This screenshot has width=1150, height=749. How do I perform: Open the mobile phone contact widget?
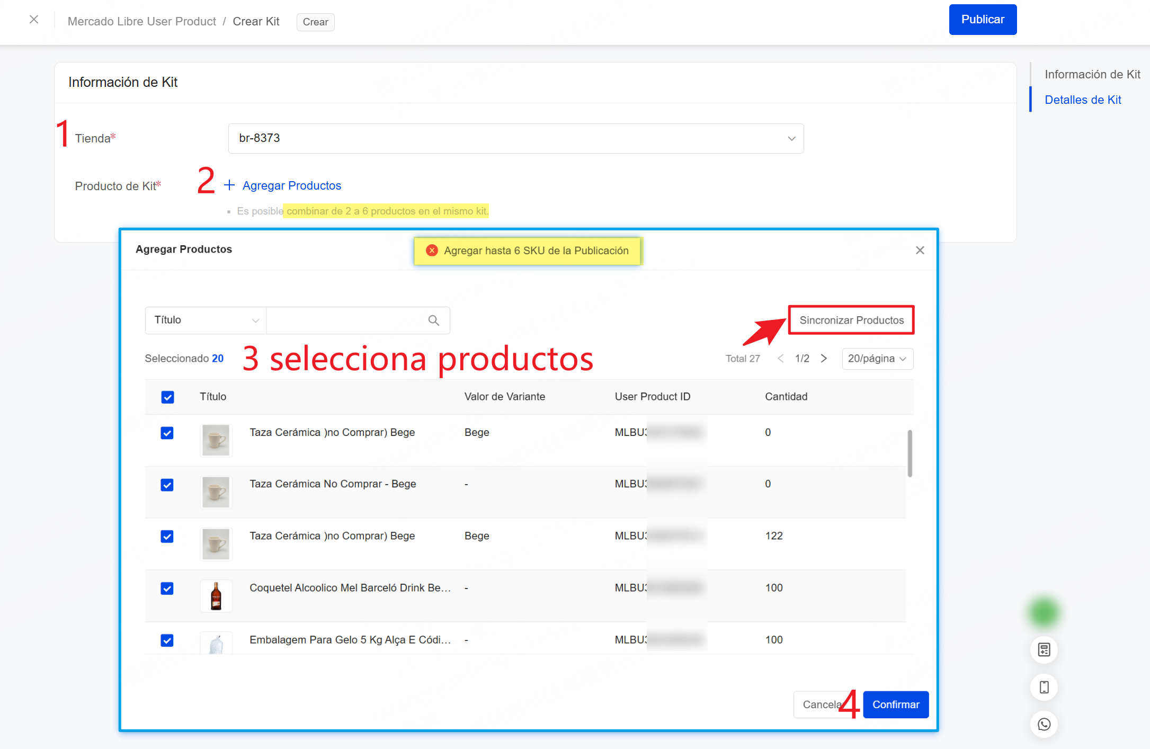tap(1043, 687)
